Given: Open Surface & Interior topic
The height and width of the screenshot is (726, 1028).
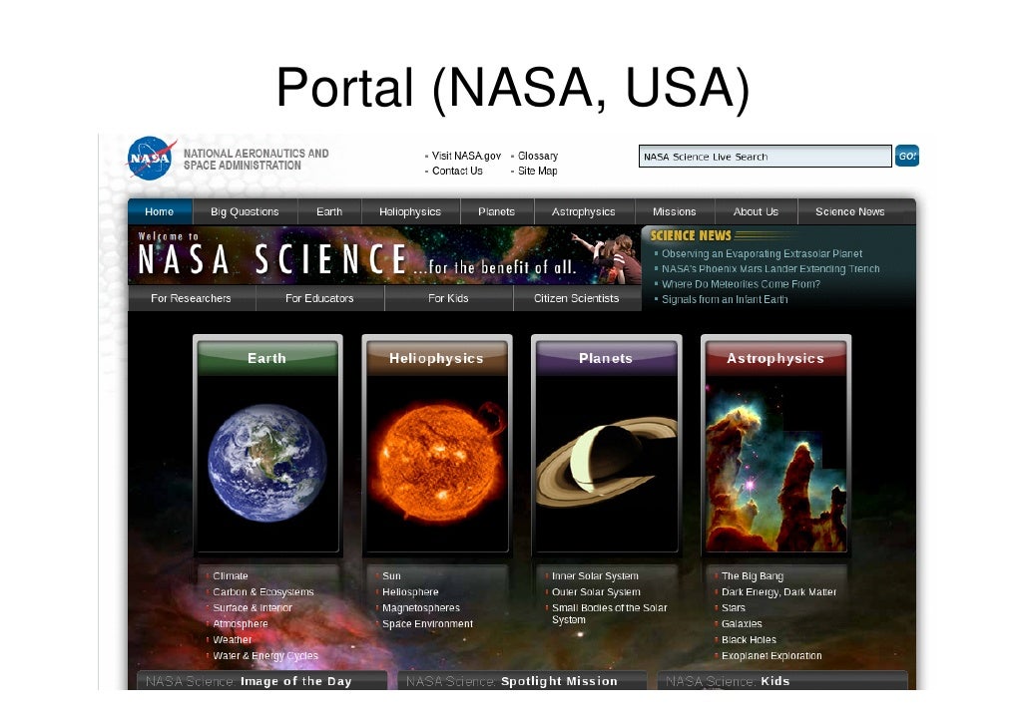Looking at the screenshot, I should (253, 608).
